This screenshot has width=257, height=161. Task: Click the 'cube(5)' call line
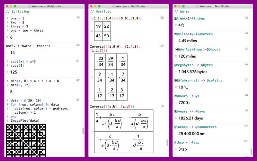[17, 65]
